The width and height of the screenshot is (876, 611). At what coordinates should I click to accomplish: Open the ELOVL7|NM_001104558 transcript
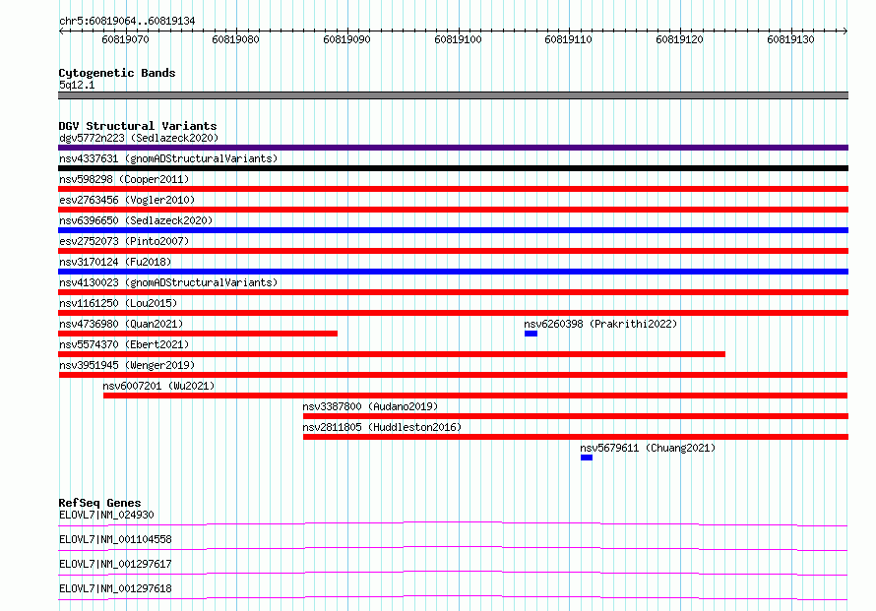pyautogui.click(x=115, y=539)
